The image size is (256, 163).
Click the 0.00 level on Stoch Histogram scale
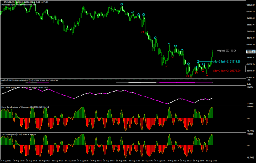248,145
